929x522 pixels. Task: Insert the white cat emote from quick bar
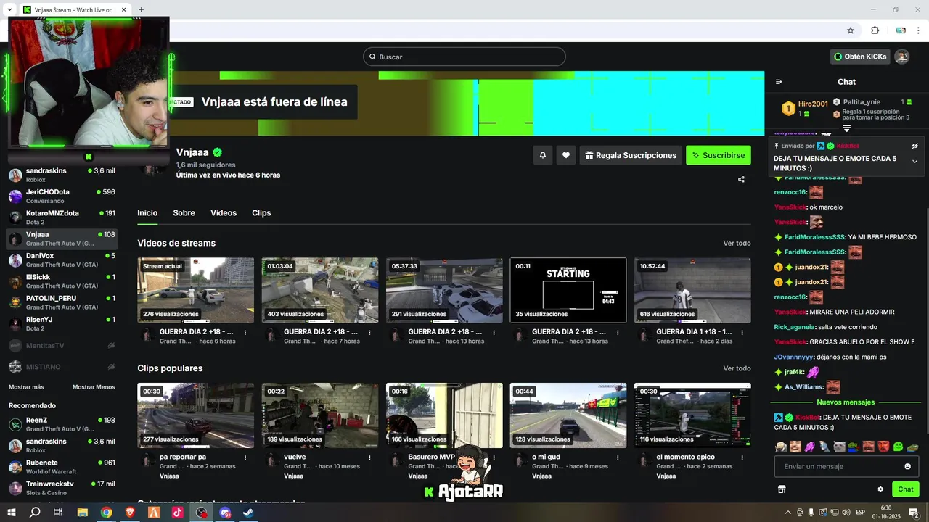[x=839, y=447]
